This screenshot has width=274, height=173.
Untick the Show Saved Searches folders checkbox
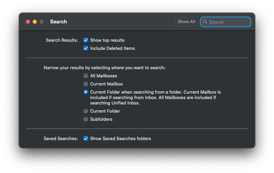(x=86, y=138)
